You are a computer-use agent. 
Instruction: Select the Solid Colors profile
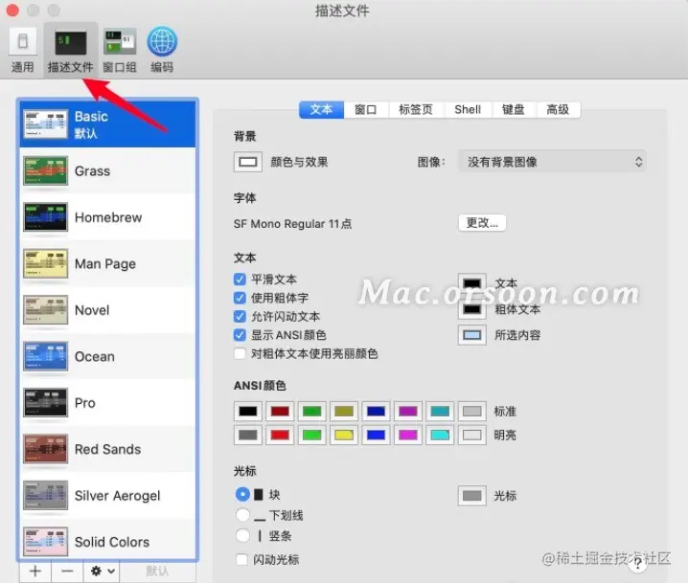tap(108, 542)
